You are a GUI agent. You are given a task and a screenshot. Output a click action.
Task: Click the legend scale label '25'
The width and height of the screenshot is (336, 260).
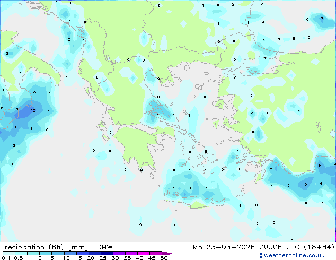[x=103, y=258]
